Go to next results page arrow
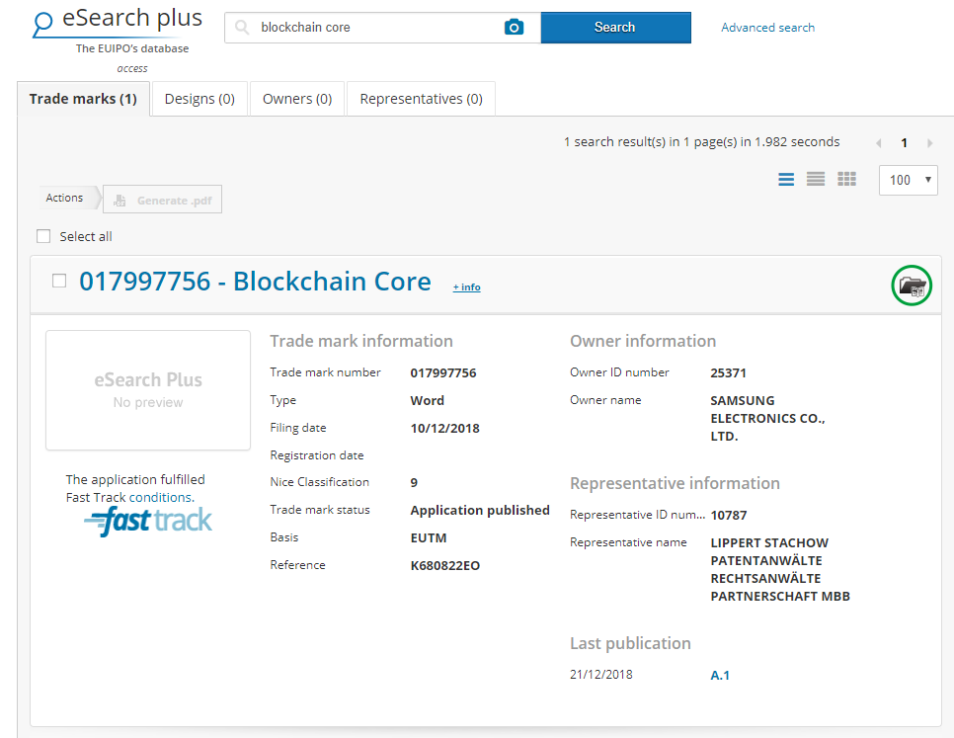 pyautogui.click(x=929, y=143)
